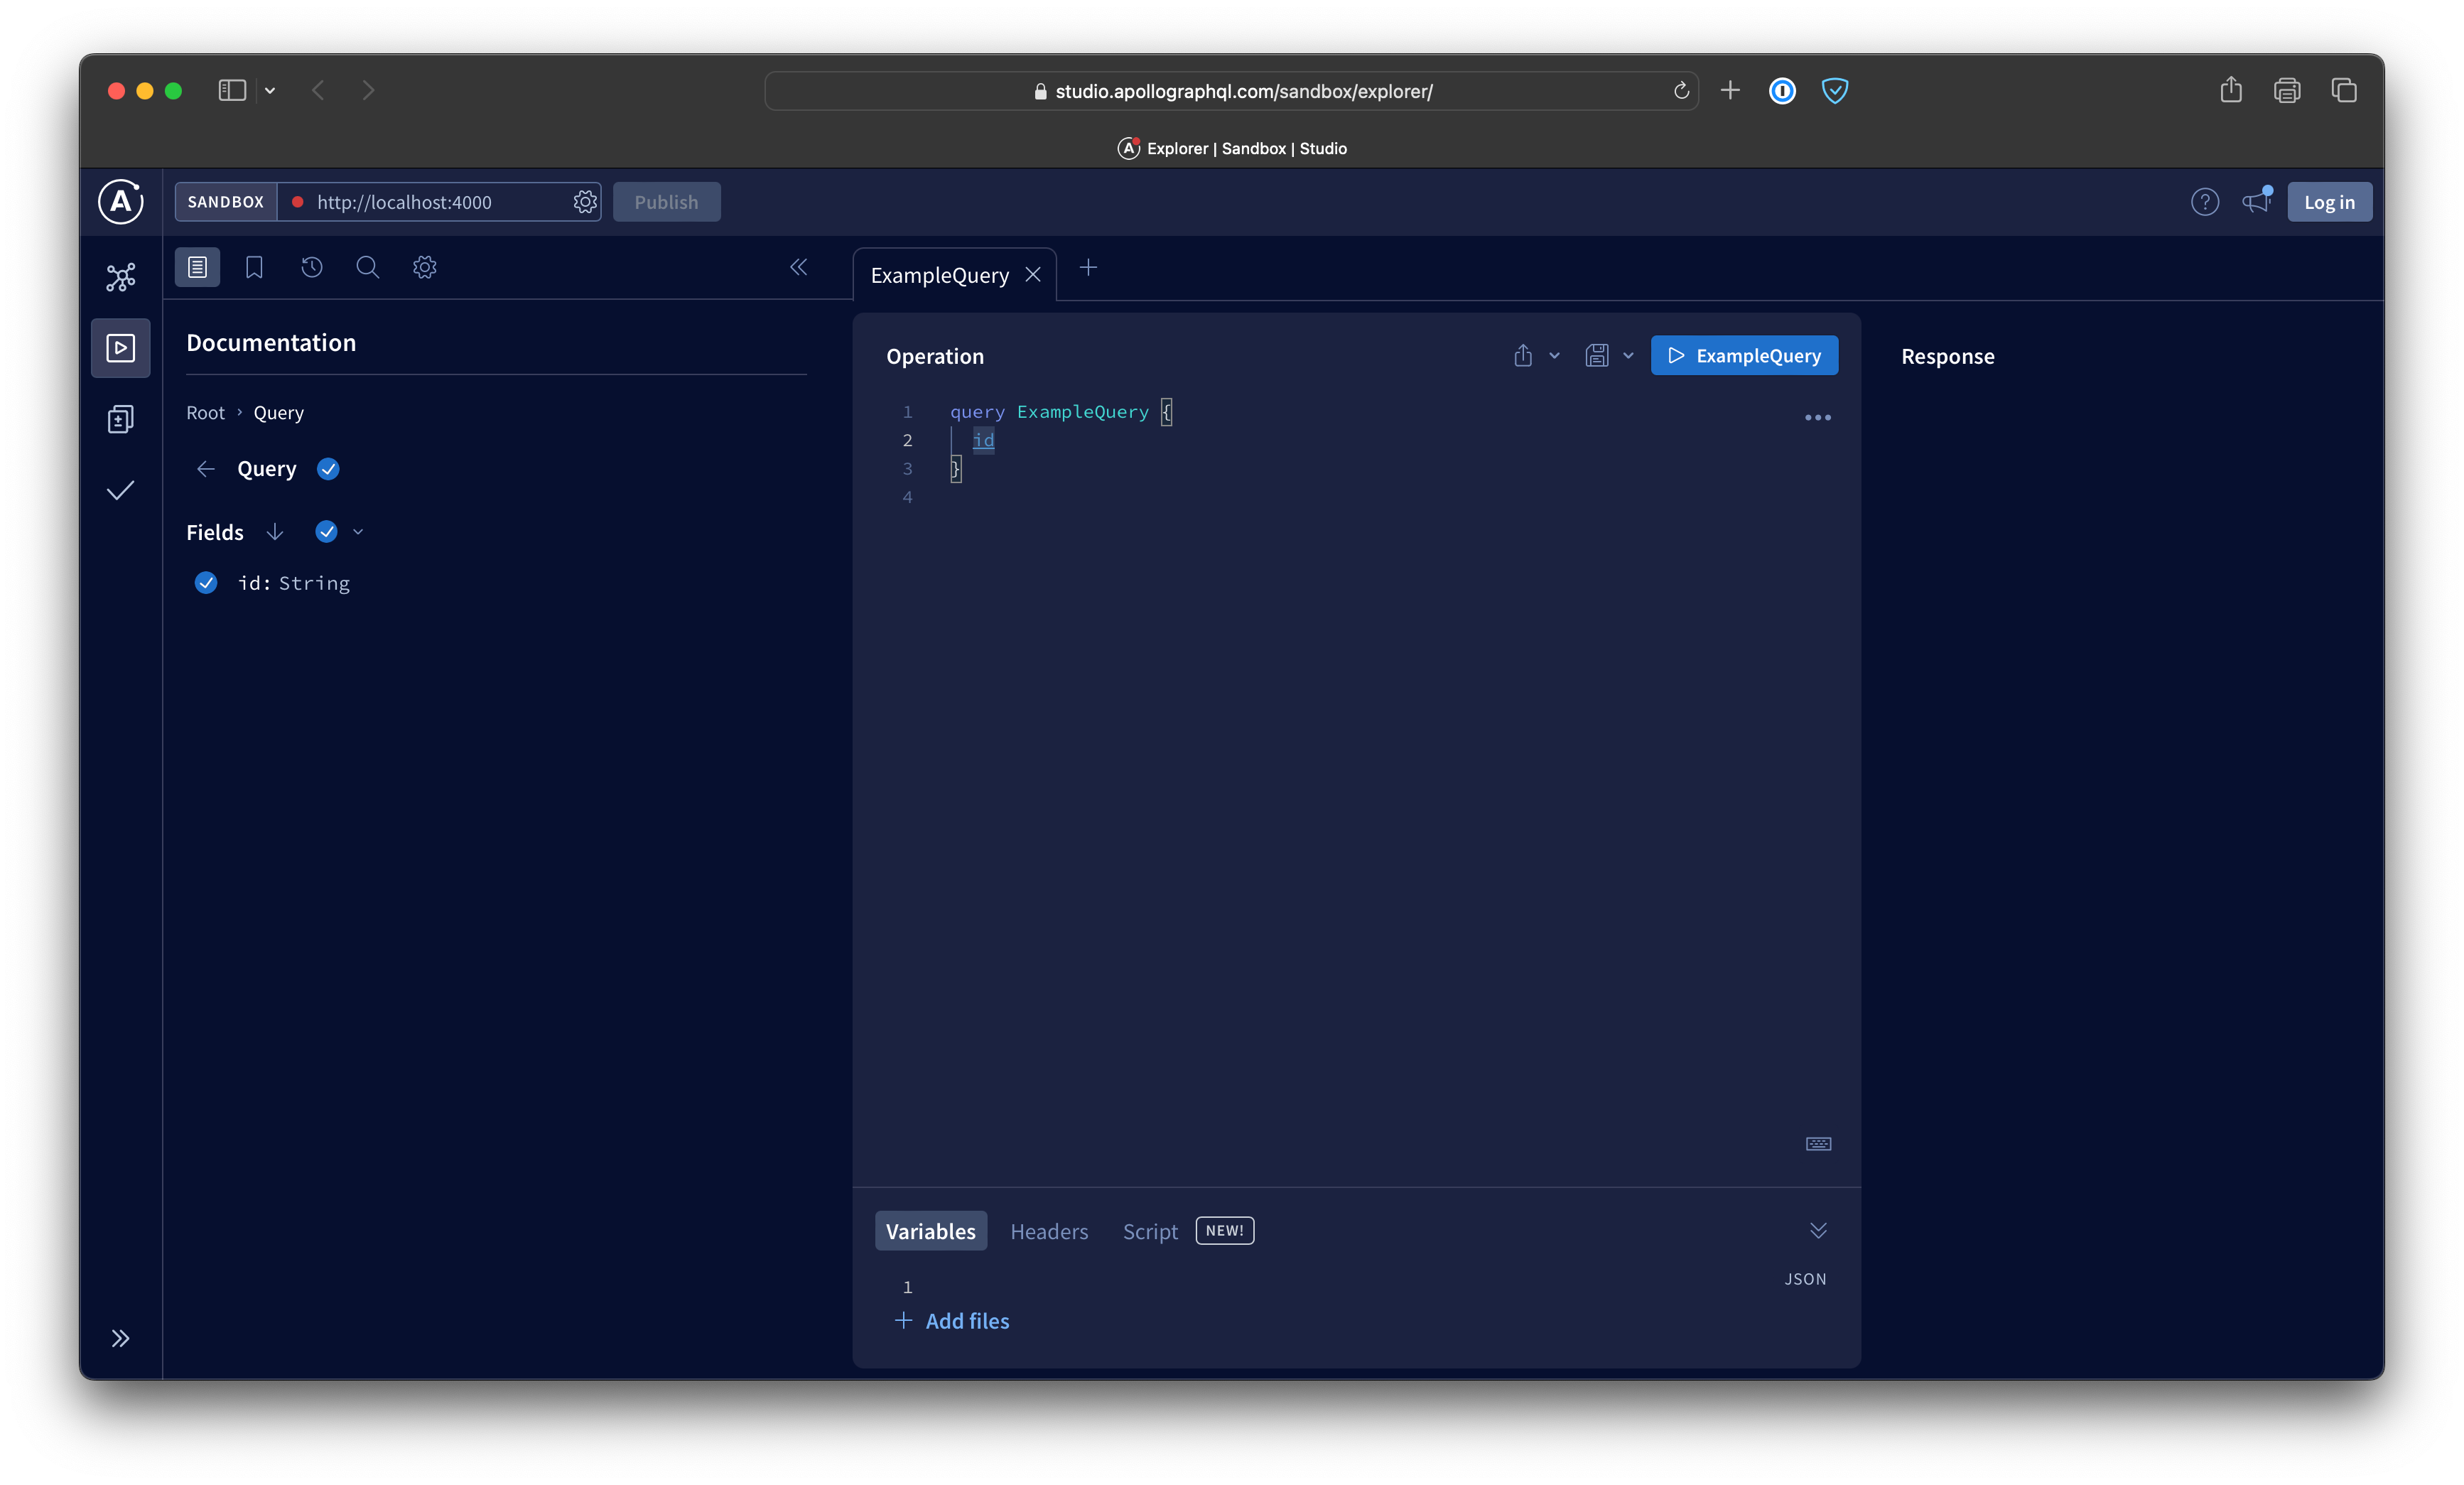Open the announcements megaphone icon

tap(2257, 202)
